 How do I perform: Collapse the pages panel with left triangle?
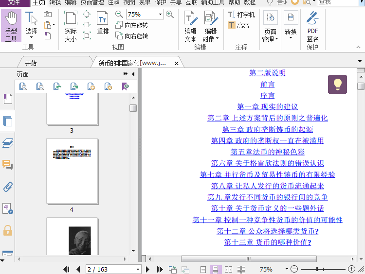point(133,74)
